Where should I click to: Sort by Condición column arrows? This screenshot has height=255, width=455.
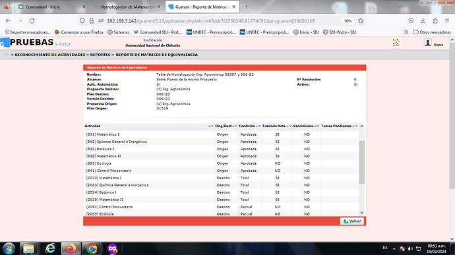point(258,127)
